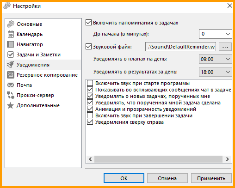The image size is (235, 188).
Task: Select the Календарь calendar icon
Action: [11, 34]
